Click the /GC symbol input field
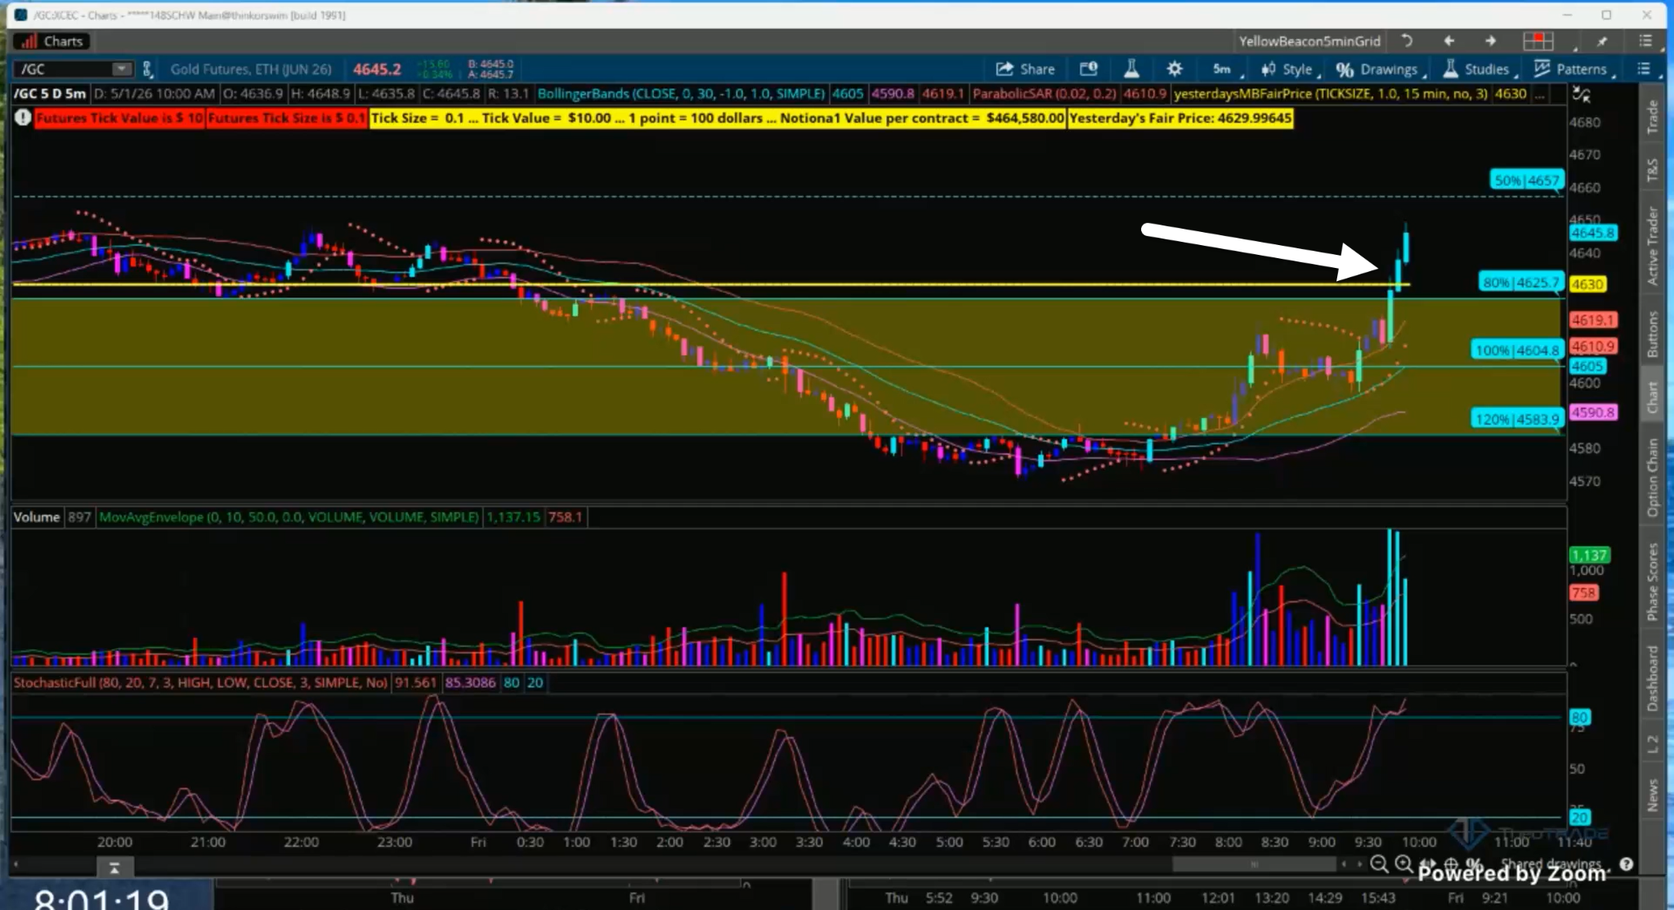The image size is (1674, 910). click(64, 69)
